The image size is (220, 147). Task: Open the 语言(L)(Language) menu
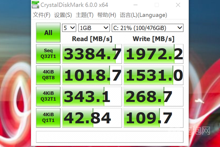[143, 15]
